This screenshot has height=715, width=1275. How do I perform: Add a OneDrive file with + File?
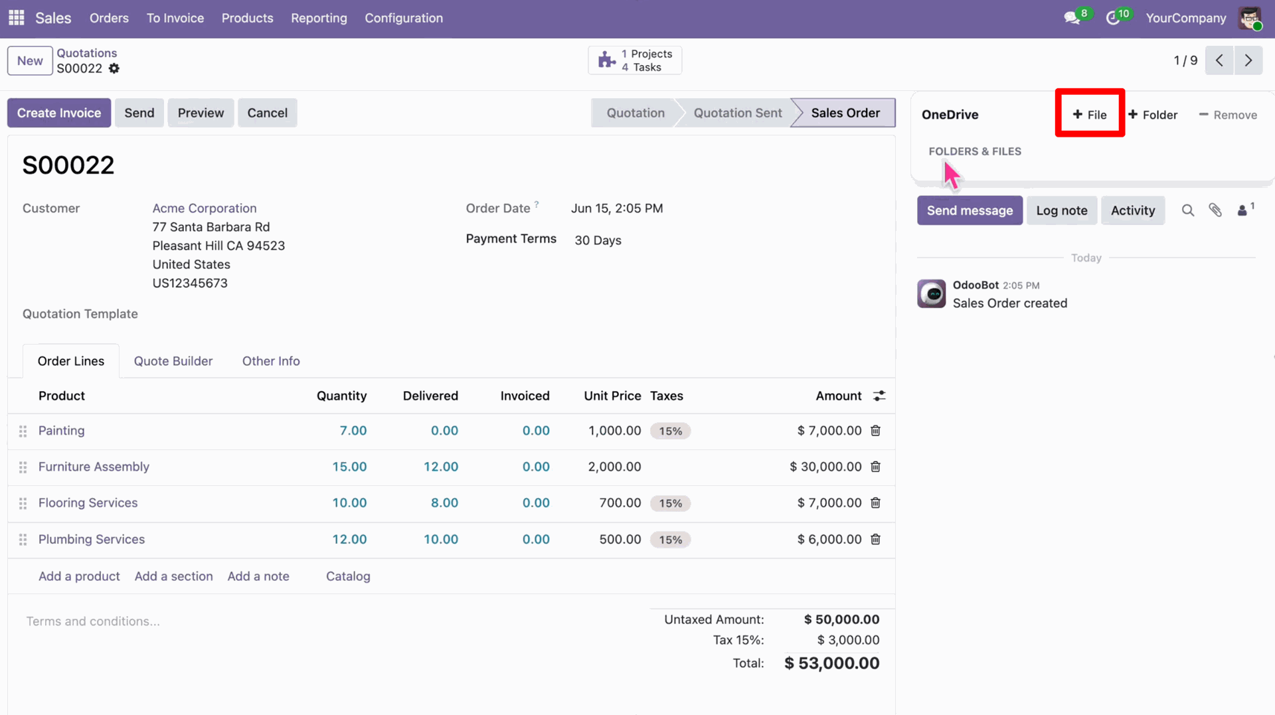click(1090, 115)
